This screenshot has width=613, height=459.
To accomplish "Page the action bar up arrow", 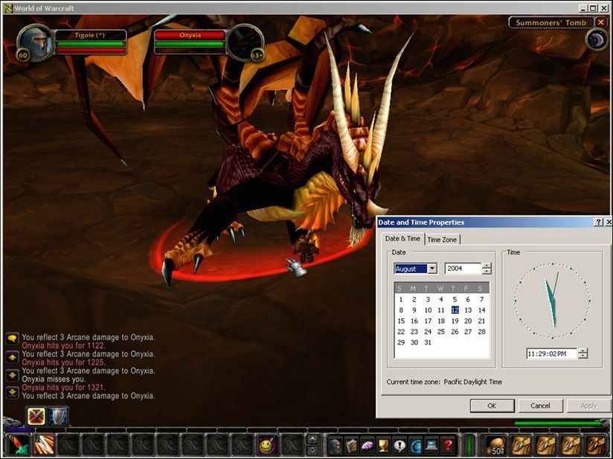I will click(312, 440).
